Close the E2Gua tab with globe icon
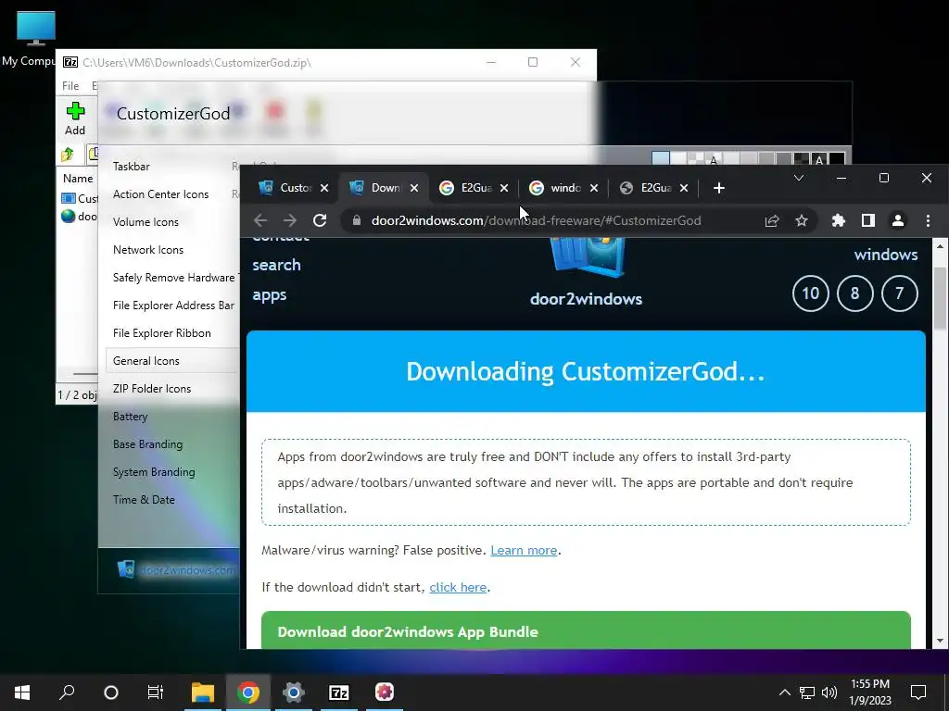The image size is (949, 711). pyautogui.click(x=684, y=188)
